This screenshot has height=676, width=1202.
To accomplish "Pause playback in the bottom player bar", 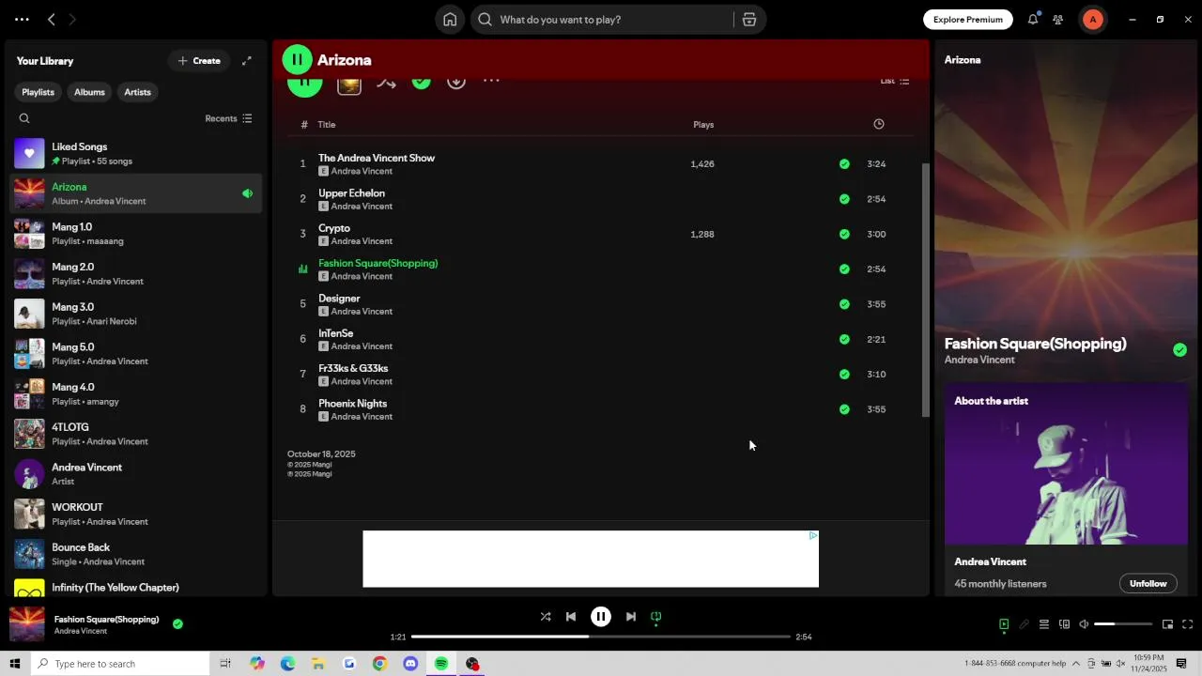I will (601, 617).
